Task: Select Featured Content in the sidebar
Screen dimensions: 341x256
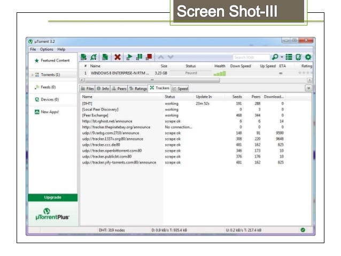Action: tap(53, 60)
